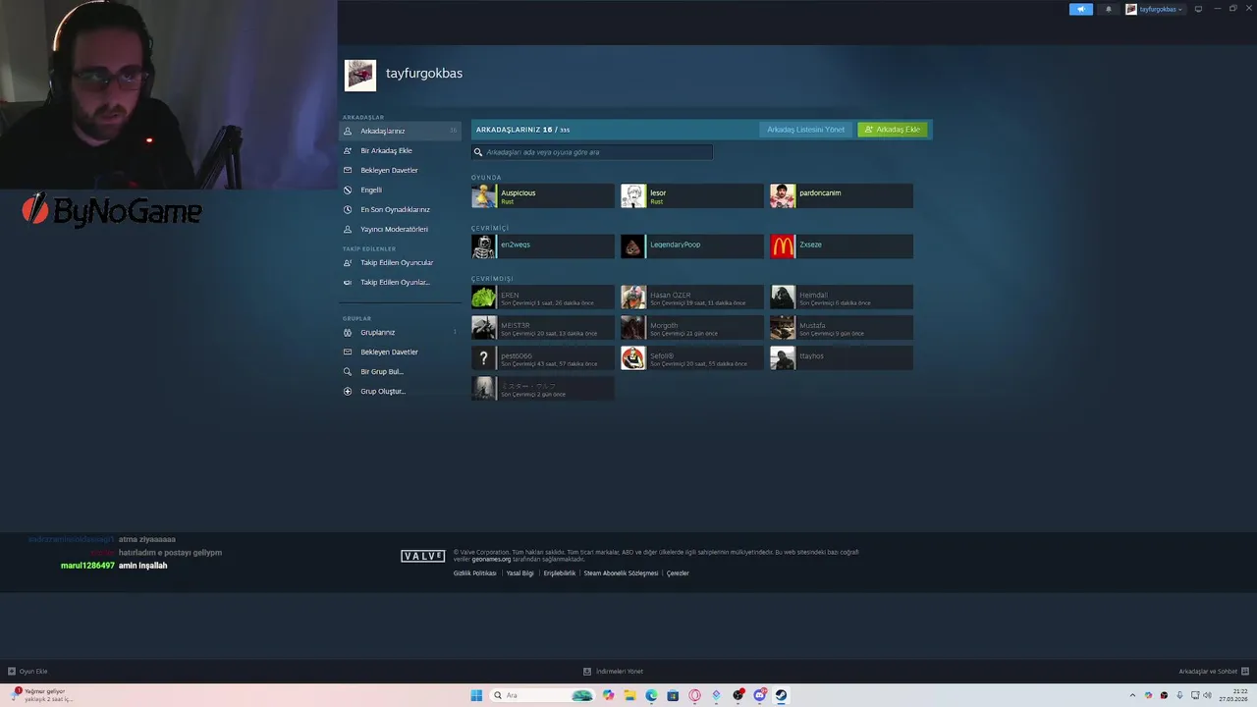The width and height of the screenshot is (1257, 707).
Task: Open geonames.org link in footer
Action: pyautogui.click(x=491, y=559)
